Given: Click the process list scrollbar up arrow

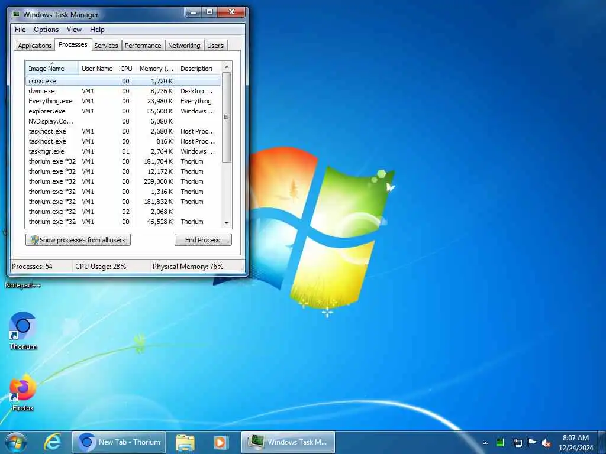Looking at the screenshot, I should click(x=227, y=67).
